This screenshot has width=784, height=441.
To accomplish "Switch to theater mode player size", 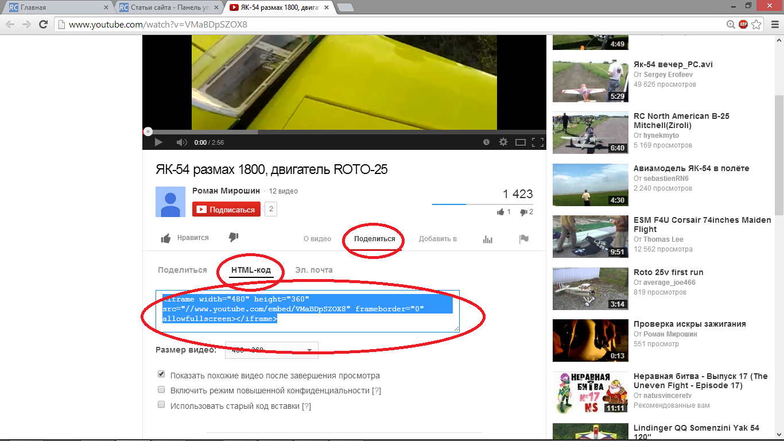I will [x=521, y=142].
